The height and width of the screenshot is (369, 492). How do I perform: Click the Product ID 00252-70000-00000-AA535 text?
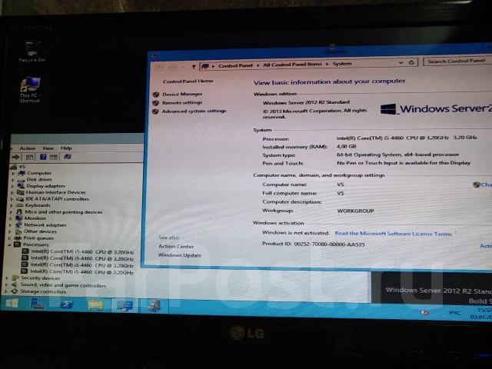coord(314,244)
